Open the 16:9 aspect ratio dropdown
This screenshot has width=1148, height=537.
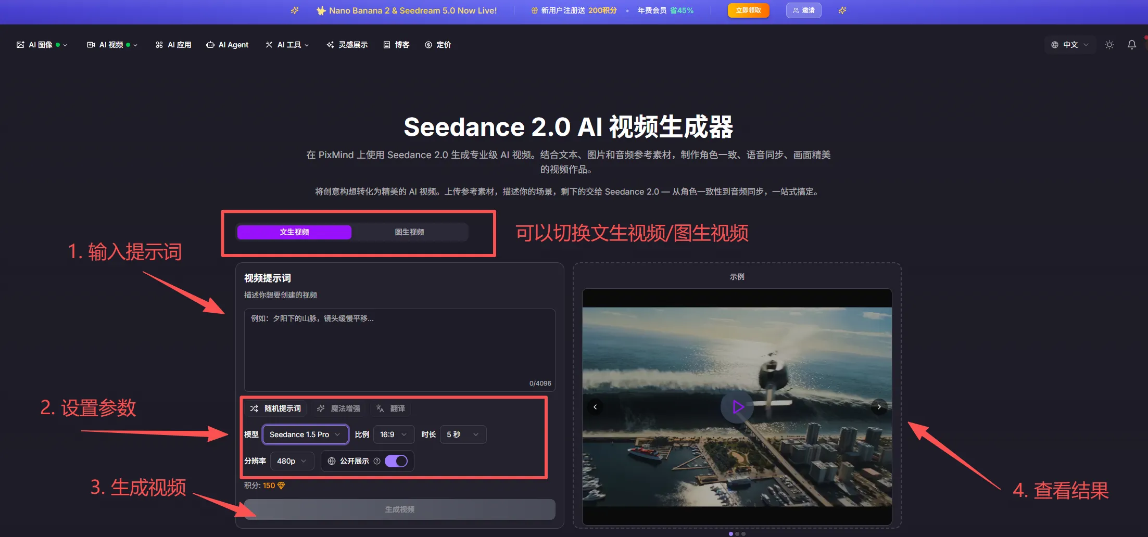tap(394, 434)
